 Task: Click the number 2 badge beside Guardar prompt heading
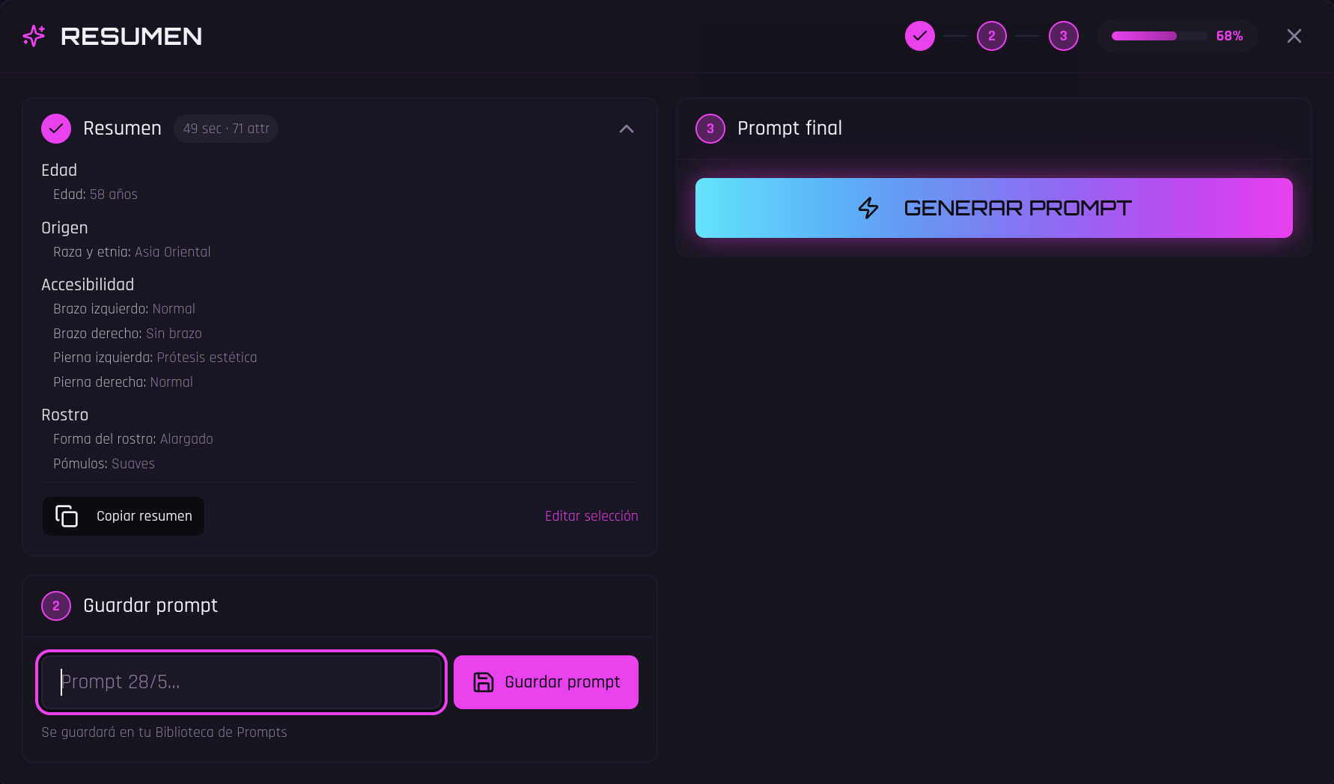click(x=56, y=606)
